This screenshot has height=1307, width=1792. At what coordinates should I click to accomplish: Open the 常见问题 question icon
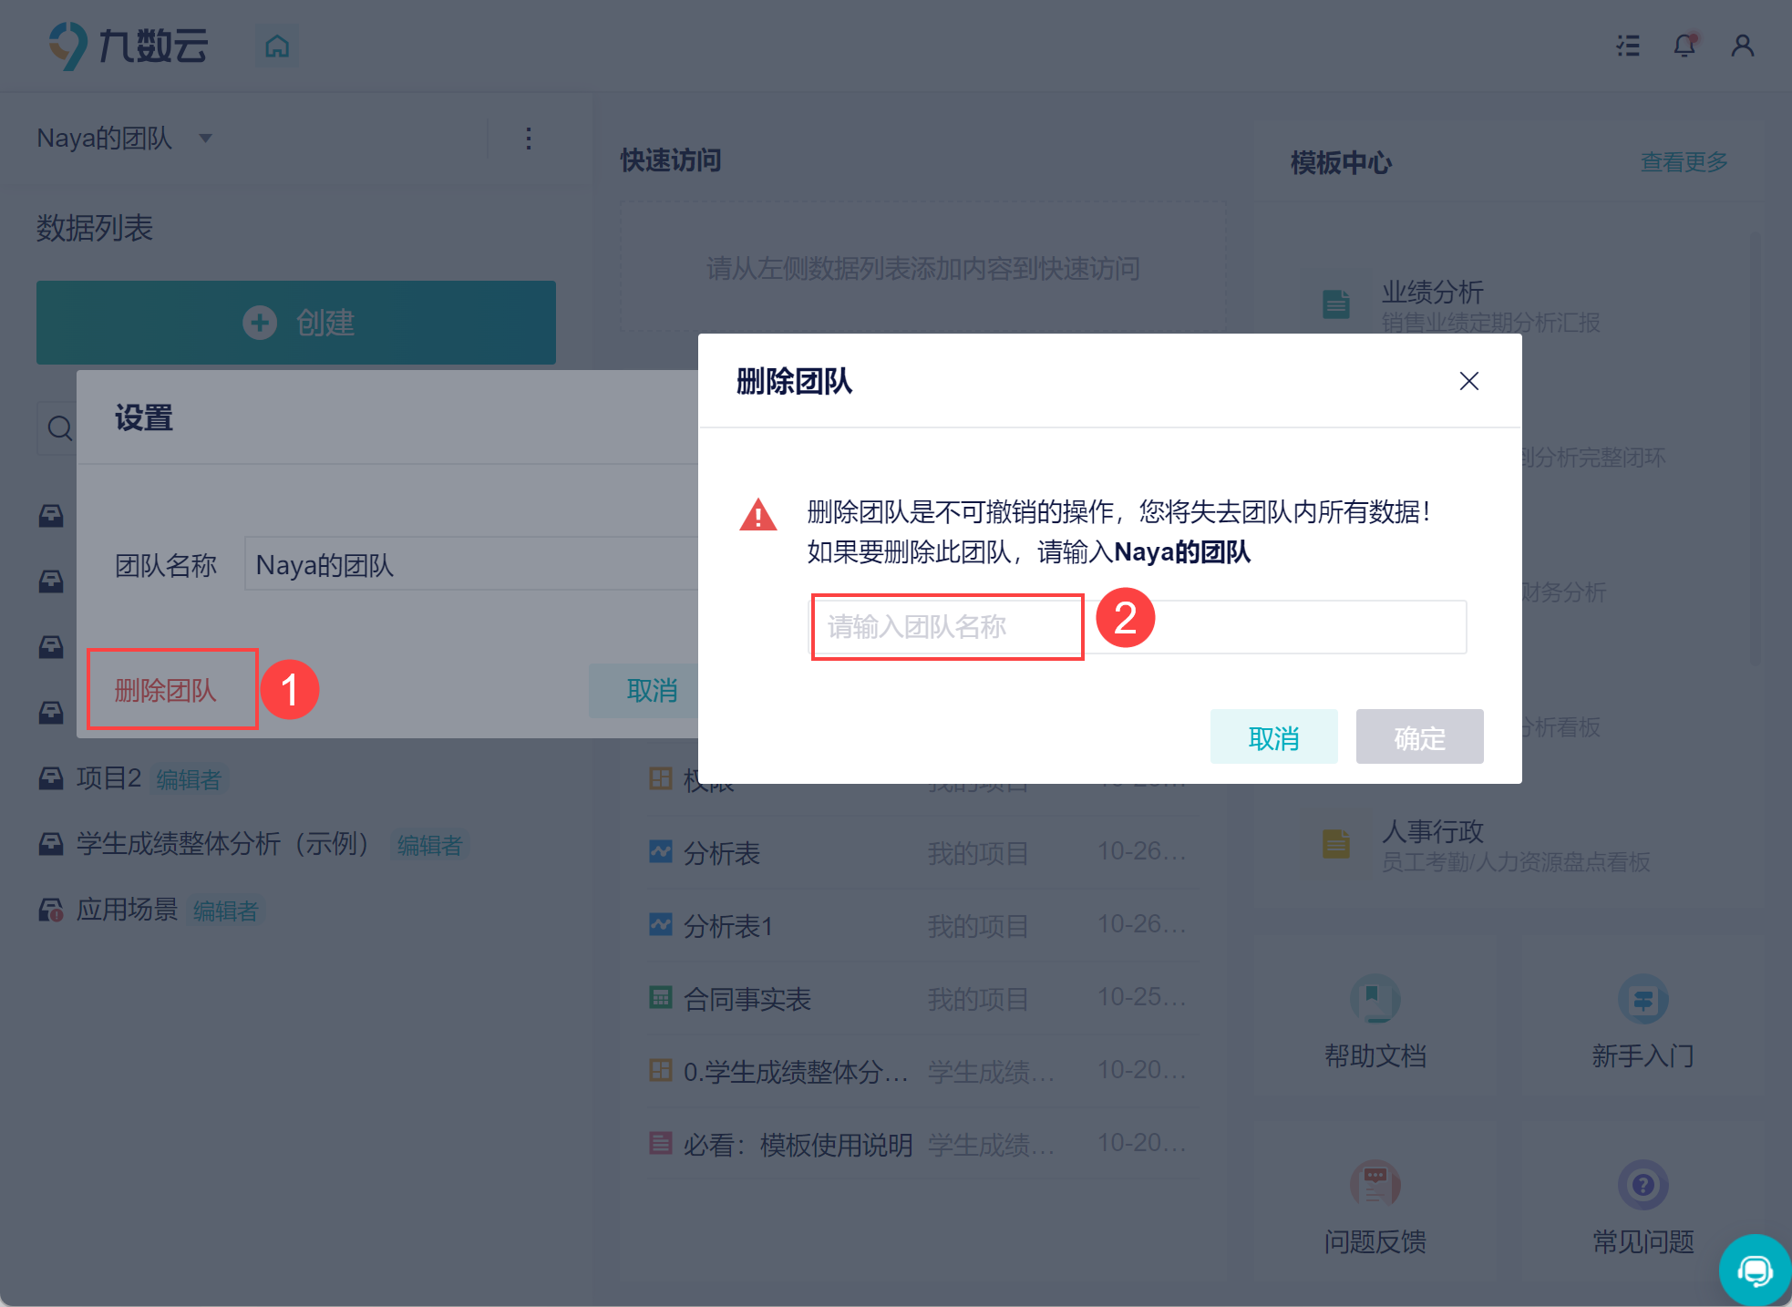point(1643,1184)
